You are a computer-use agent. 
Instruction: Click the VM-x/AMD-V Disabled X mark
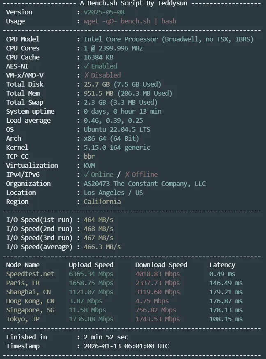[x=86, y=75]
